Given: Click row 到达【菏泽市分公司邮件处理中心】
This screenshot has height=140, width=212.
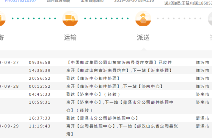Looking at the screenshot, I should [x=102, y=118].
